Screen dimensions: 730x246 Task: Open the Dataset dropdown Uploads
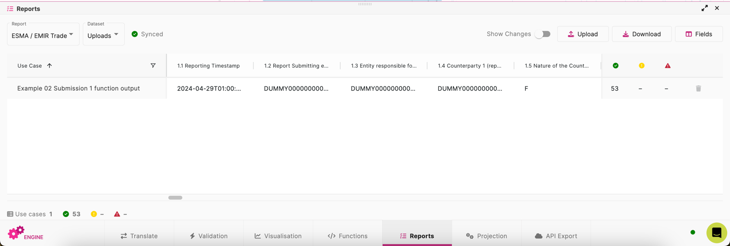pos(103,35)
